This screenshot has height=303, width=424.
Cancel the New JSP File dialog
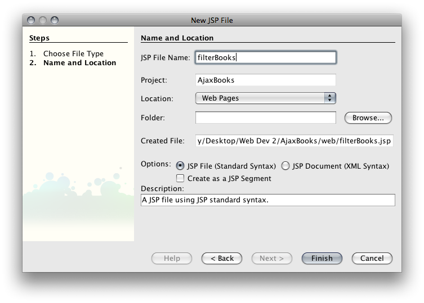pos(372,259)
